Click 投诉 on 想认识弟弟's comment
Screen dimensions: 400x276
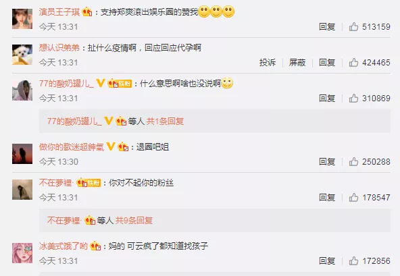coord(268,63)
